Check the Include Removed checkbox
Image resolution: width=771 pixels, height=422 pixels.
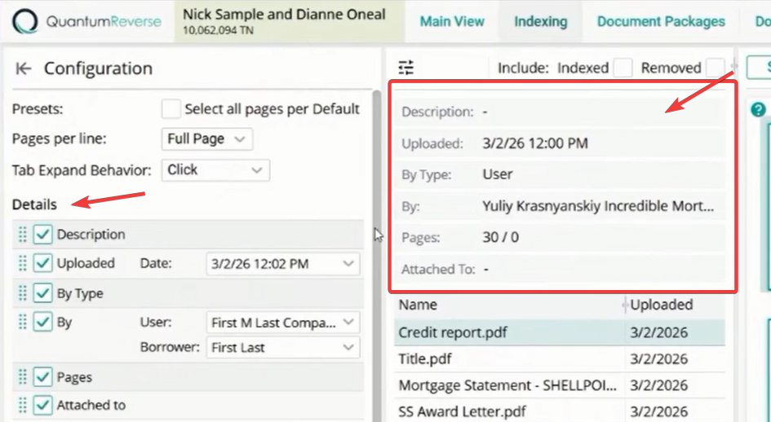coord(715,68)
